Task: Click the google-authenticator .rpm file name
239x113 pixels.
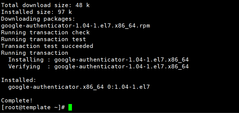Action: click(x=75, y=26)
